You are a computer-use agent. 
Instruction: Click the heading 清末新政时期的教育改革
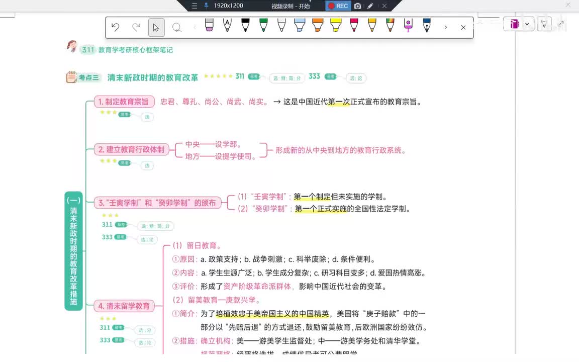152,77
